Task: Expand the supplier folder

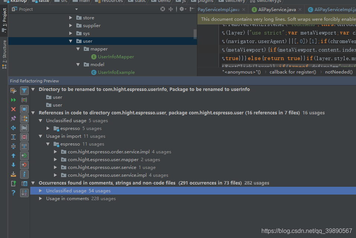Action: 71,25
